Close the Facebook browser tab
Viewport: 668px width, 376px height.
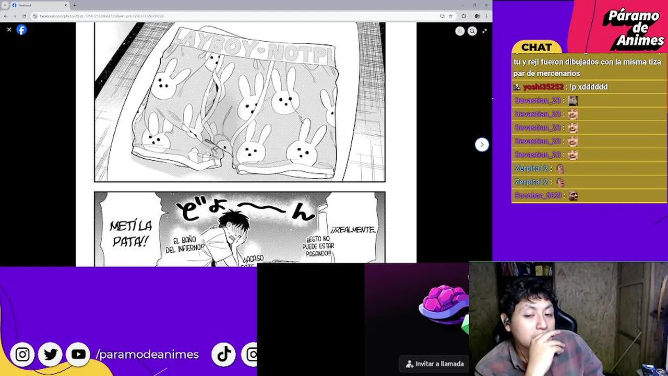(x=66, y=5)
